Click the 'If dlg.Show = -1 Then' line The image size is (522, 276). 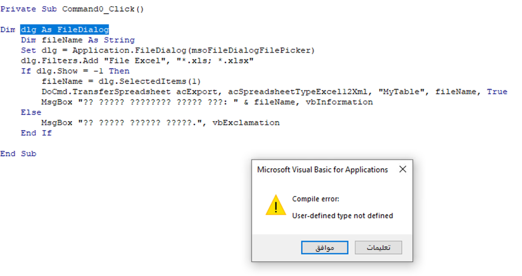click(75, 71)
